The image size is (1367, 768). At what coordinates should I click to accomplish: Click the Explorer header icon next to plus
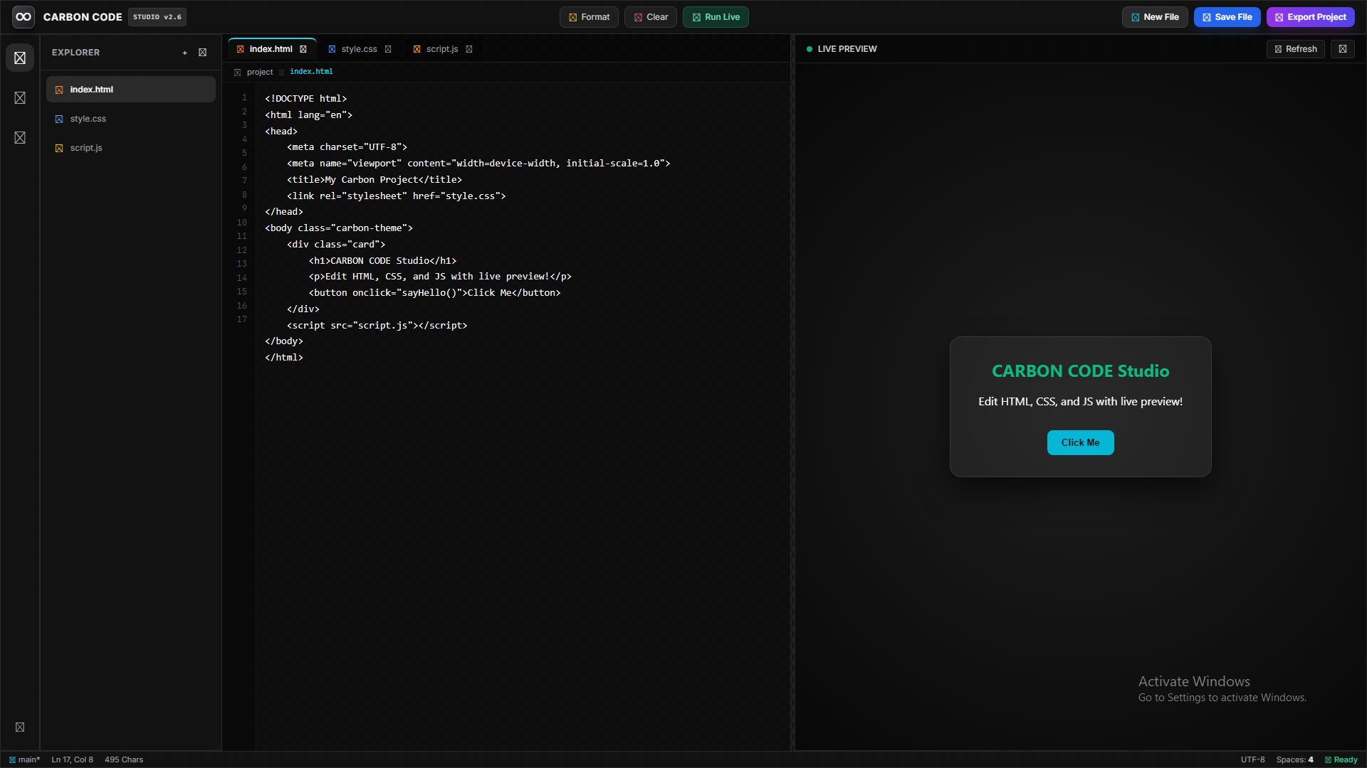click(203, 53)
